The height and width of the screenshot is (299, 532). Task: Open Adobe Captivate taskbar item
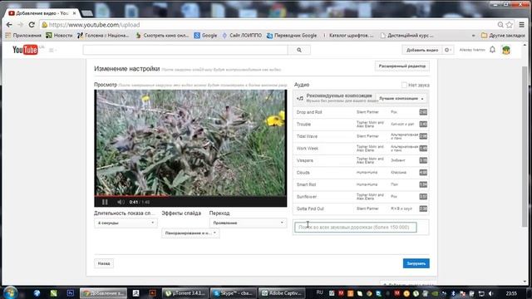tap(282, 293)
